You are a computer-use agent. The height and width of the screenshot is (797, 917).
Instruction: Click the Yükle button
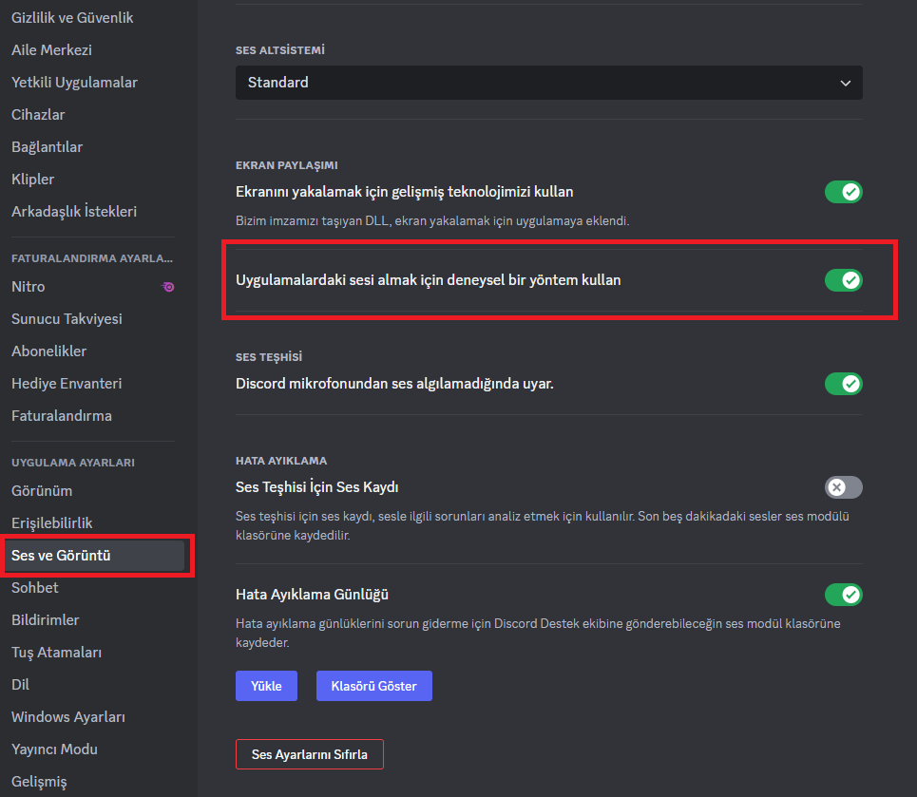pyautogui.click(x=266, y=686)
